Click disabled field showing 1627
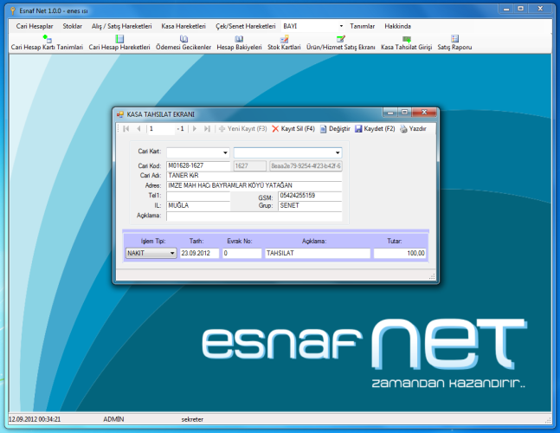 click(x=250, y=165)
